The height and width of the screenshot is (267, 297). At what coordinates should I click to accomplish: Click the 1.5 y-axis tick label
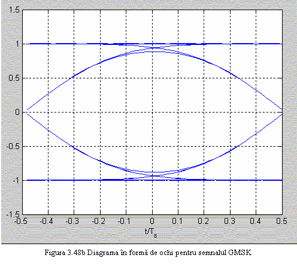point(14,10)
